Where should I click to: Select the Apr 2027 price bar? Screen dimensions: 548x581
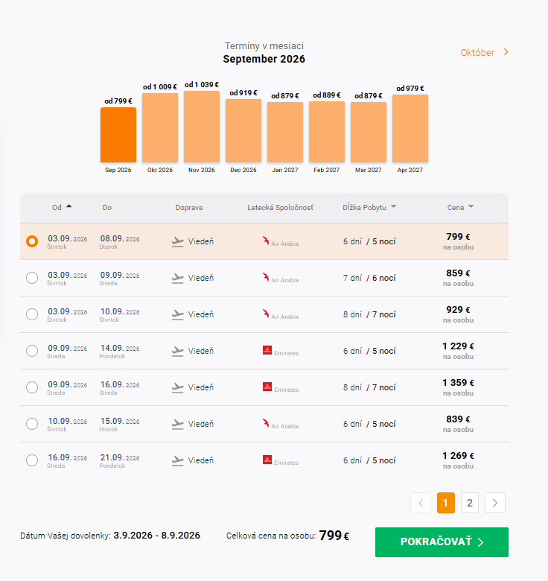[x=410, y=129]
